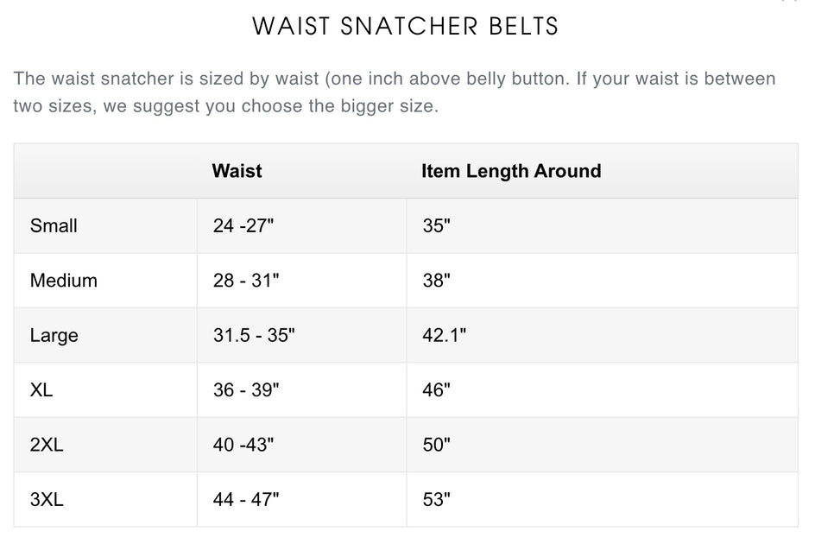Click the "Medium" size row label

(x=63, y=281)
